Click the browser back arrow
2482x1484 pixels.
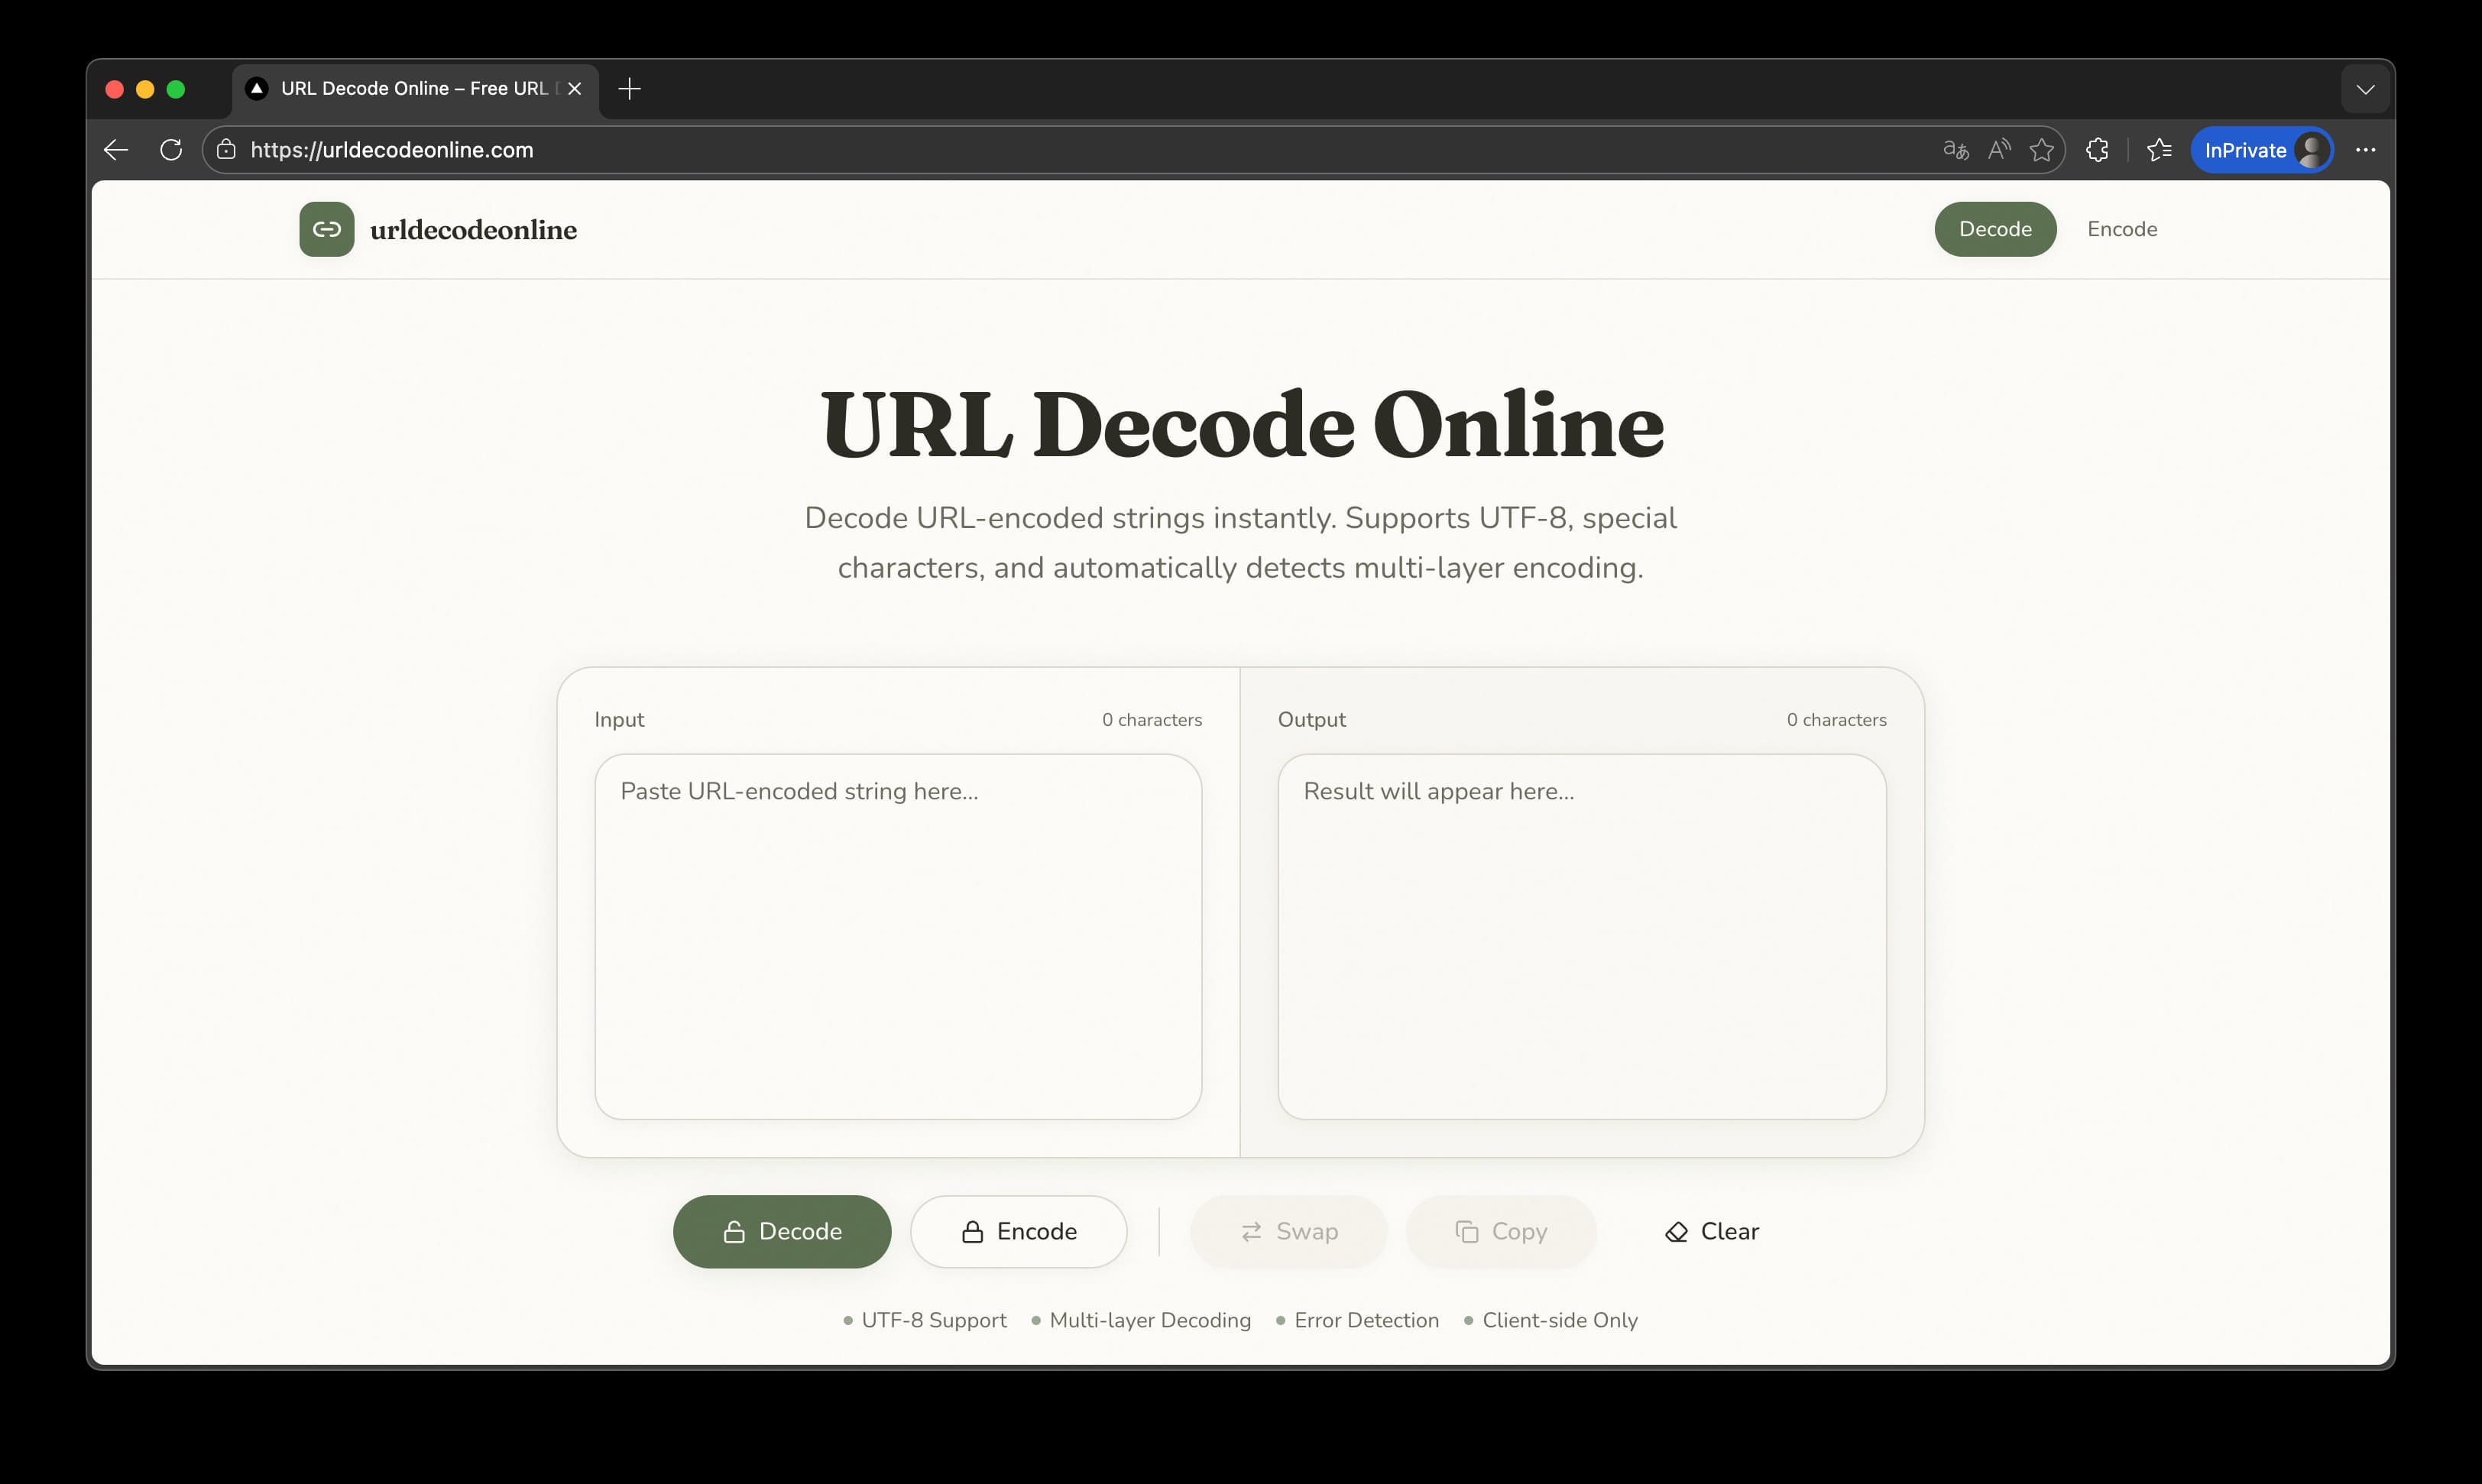[116, 150]
